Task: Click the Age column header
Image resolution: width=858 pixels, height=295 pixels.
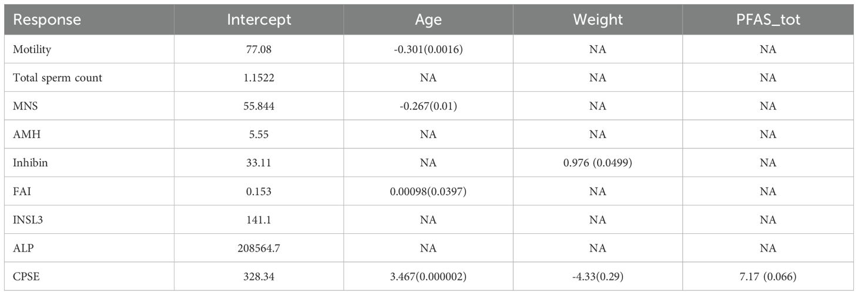Action: coord(428,19)
